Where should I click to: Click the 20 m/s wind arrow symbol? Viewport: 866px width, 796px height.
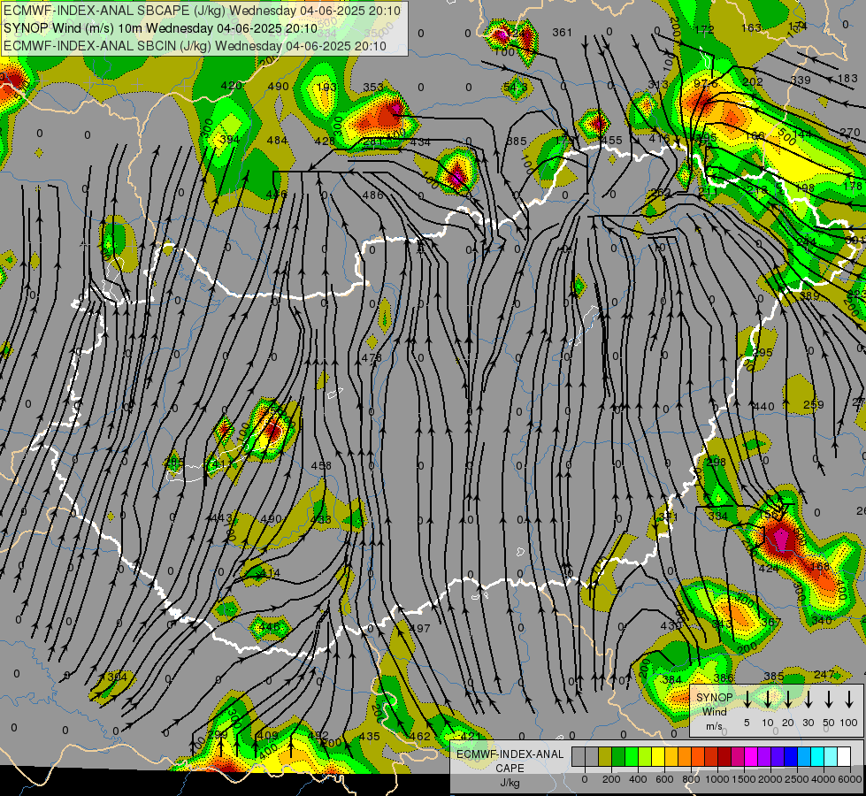[x=788, y=700]
